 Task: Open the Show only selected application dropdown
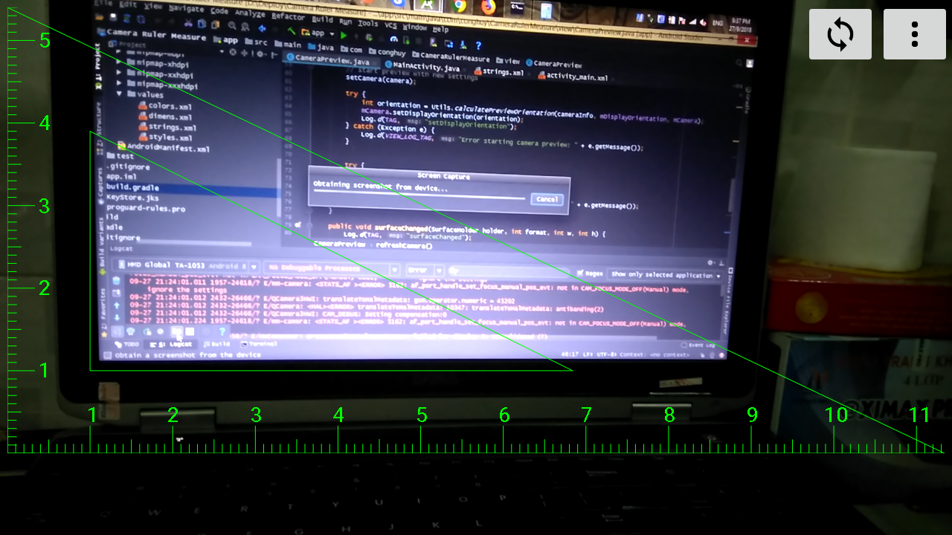(x=665, y=275)
